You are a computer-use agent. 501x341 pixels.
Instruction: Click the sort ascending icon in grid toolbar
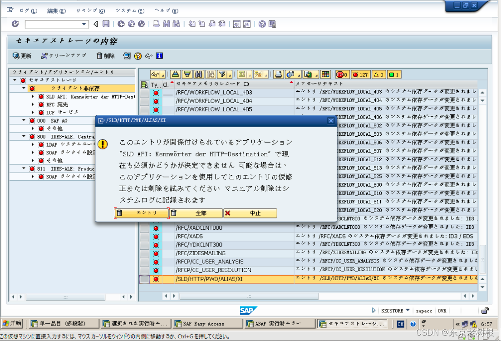pos(176,74)
